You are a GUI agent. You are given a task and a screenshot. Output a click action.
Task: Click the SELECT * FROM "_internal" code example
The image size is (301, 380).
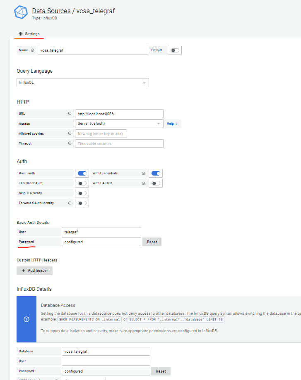pyautogui.click(x=176, y=319)
